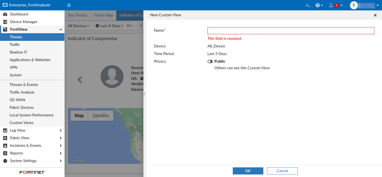Focus the Name input field
Viewport: 382px width, 177px height.
(x=291, y=31)
